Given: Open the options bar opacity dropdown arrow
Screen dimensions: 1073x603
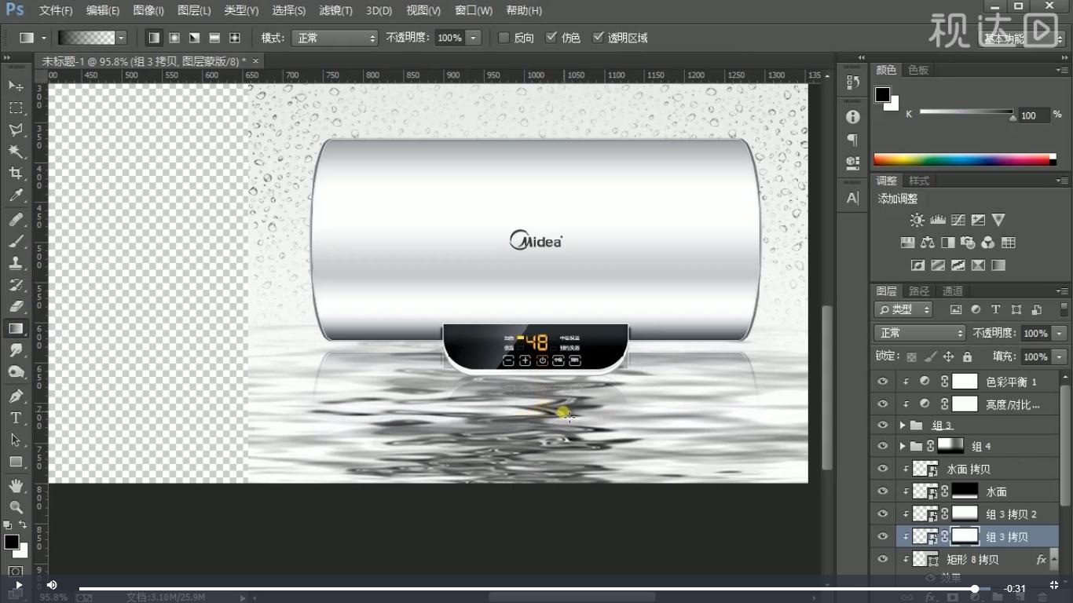Looking at the screenshot, I should click(474, 38).
